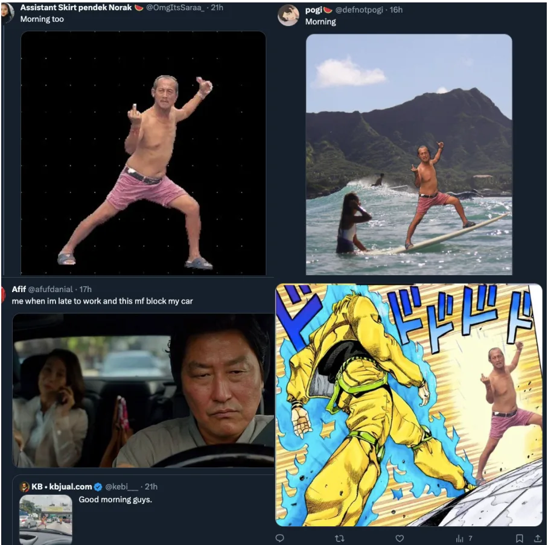Open the @afufdanial handle link

coord(51,289)
